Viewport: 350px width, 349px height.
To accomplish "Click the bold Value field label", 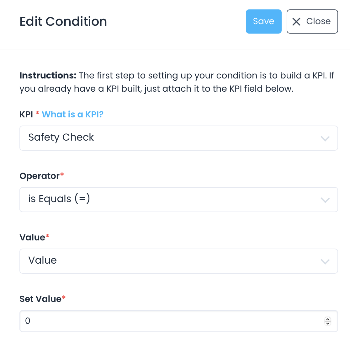I will (x=32, y=238).
